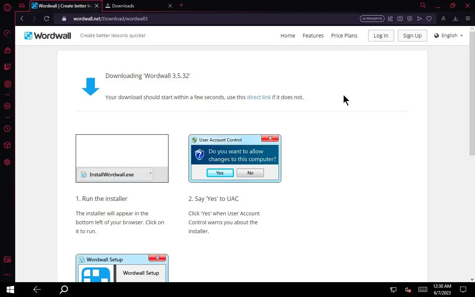The height and width of the screenshot is (297, 475).
Task: Close the Downloads tab
Action: pyautogui.click(x=170, y=6)
